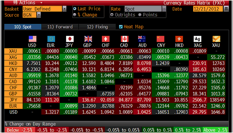Select the Canadian flag icon above CAD
The image size is (233, 133).
124,39
